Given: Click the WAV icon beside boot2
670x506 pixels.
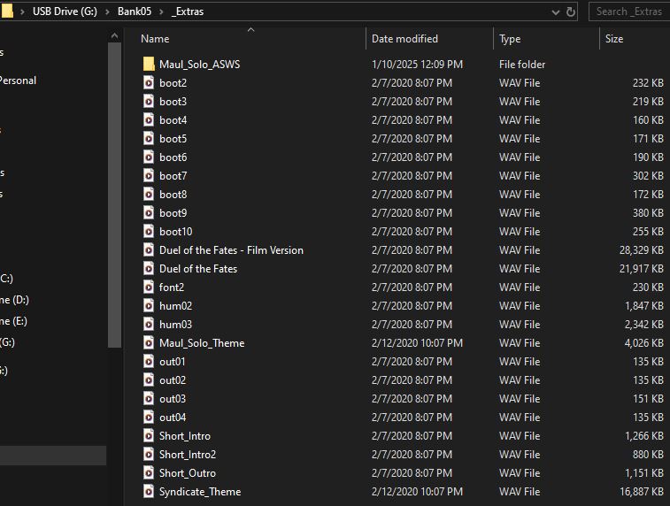Looking at the screenshot, I should pos(149,83).
